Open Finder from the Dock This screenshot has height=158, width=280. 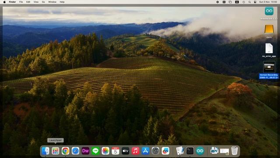pos(45,151)
